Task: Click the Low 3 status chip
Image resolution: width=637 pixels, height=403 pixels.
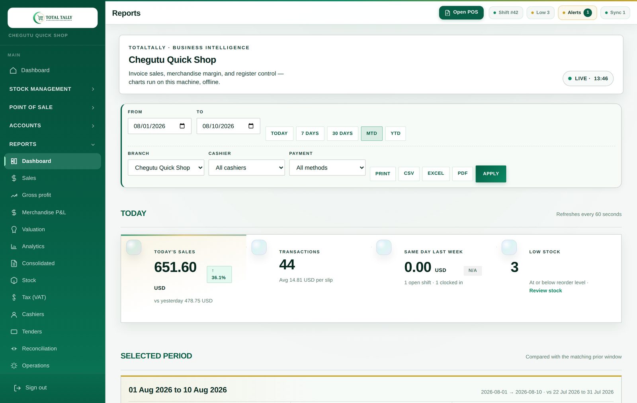Action: coord(541,13)
